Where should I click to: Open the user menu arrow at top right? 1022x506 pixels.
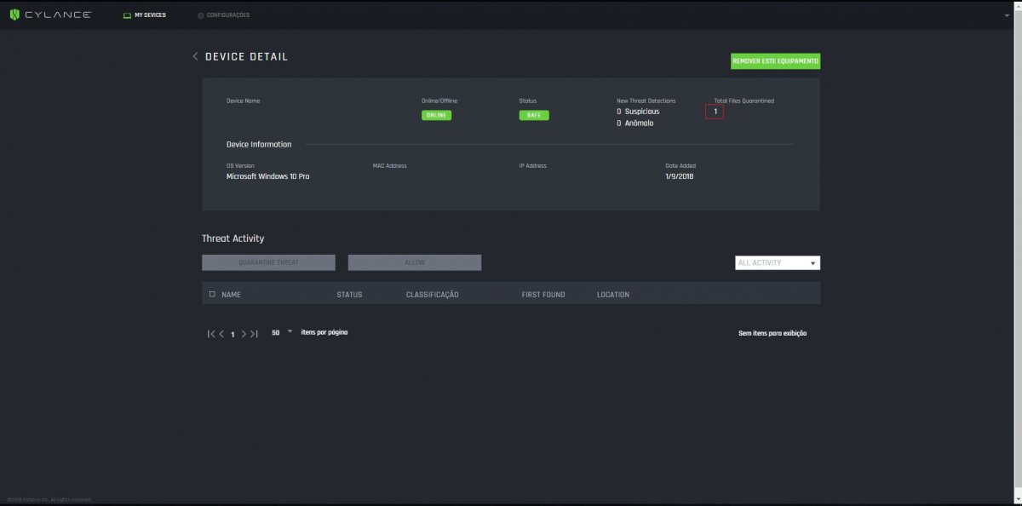[1007, 15]
